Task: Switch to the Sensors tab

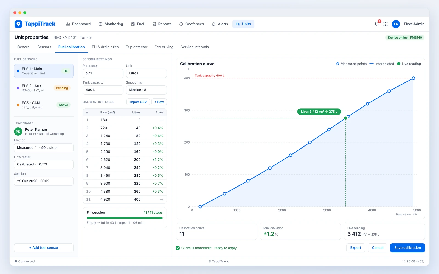Action: click(x=44, y=47)
